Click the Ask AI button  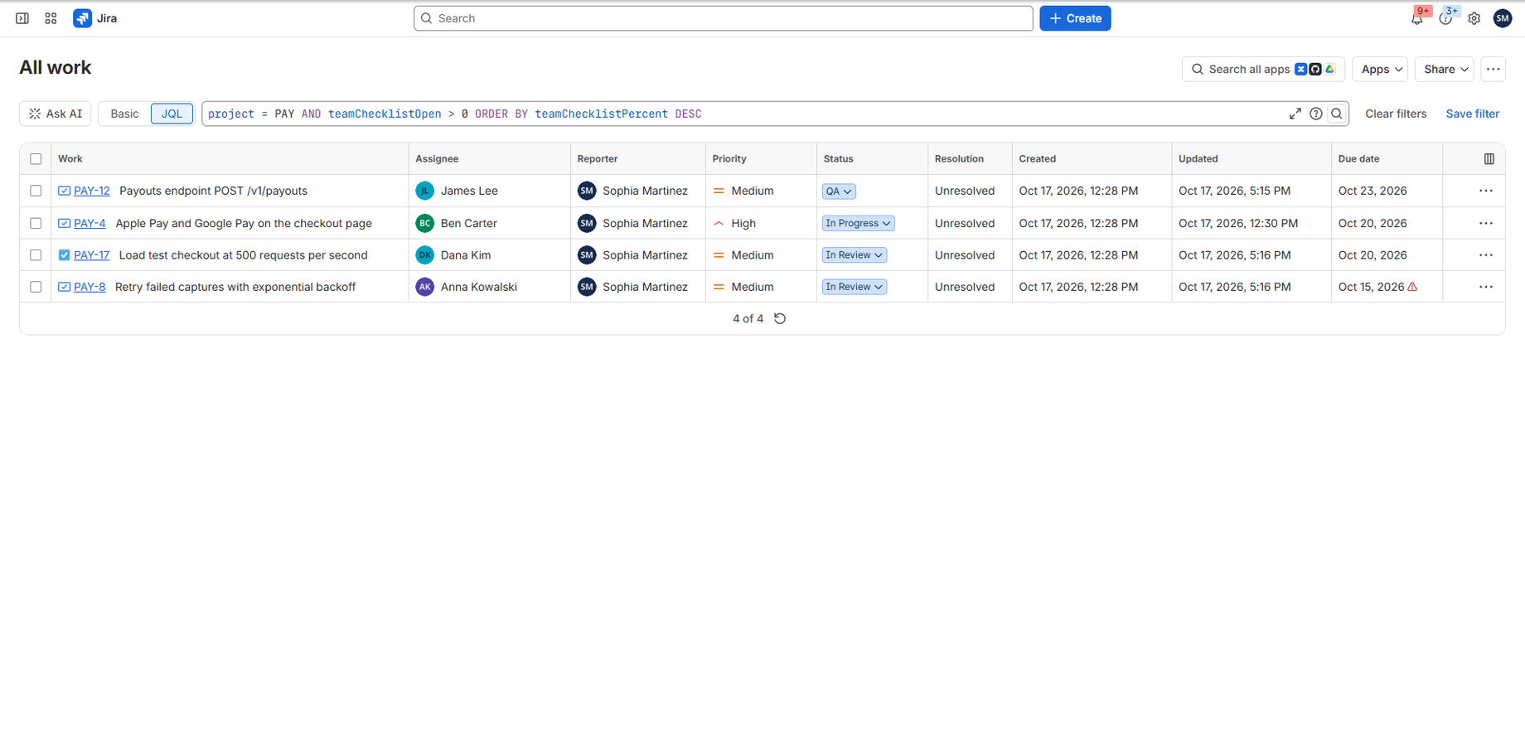(56, 114)
